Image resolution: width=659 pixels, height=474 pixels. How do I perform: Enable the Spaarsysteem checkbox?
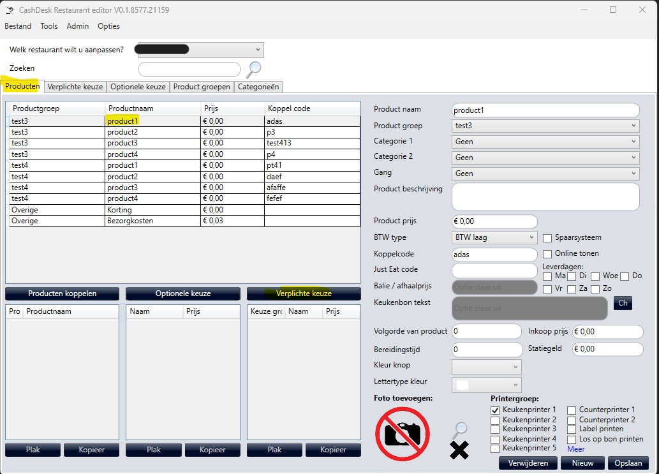click(547, 238)
